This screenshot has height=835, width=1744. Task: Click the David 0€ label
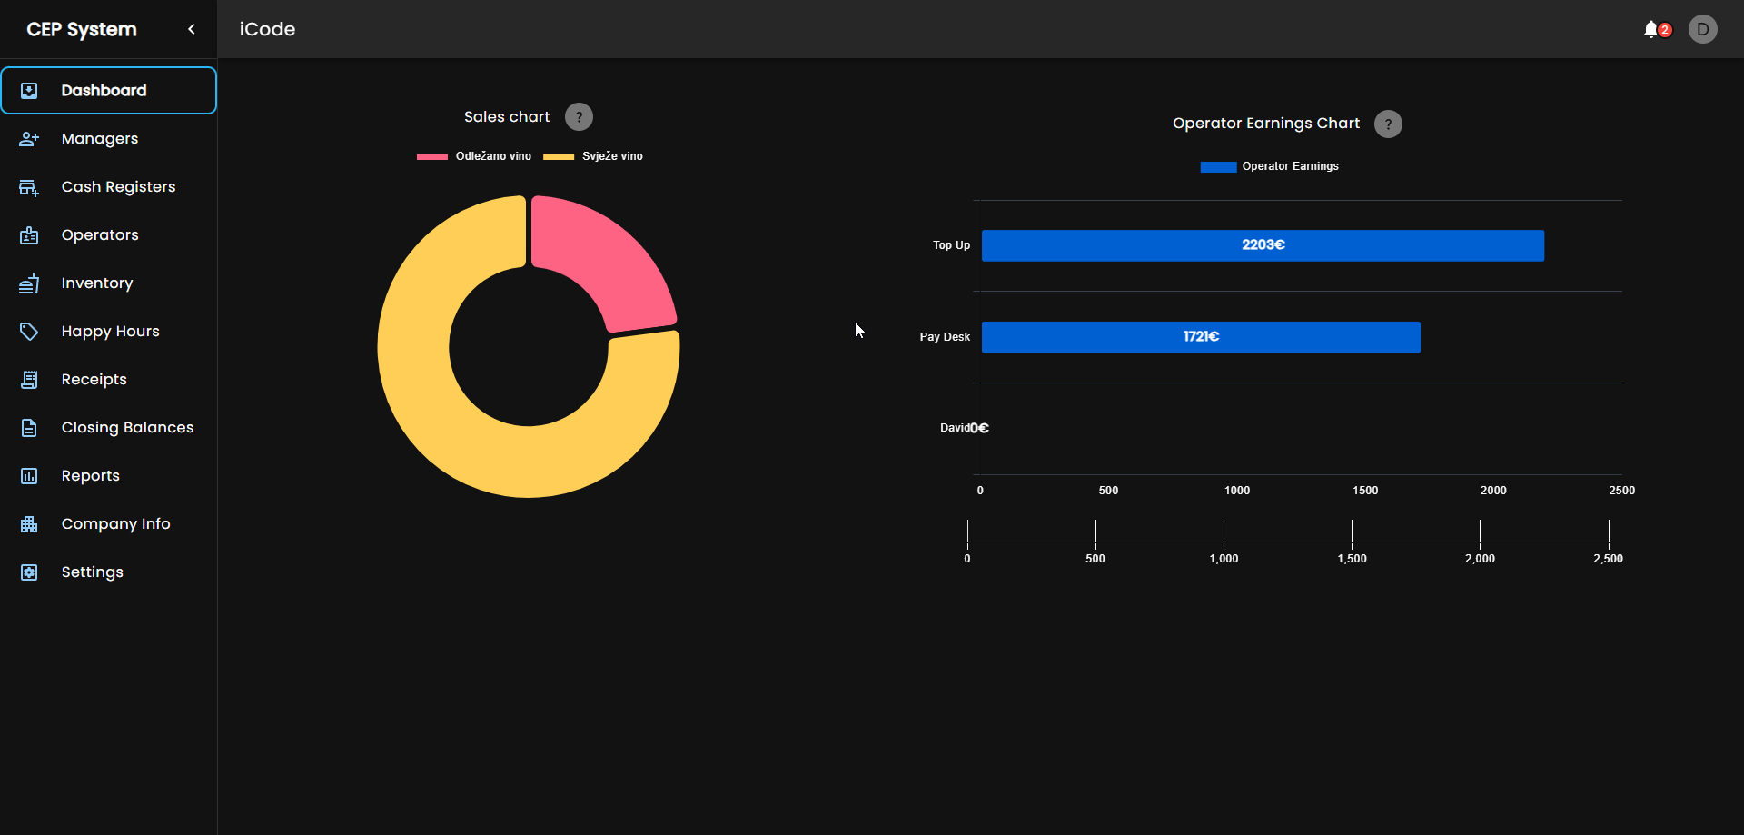[965, 428]
